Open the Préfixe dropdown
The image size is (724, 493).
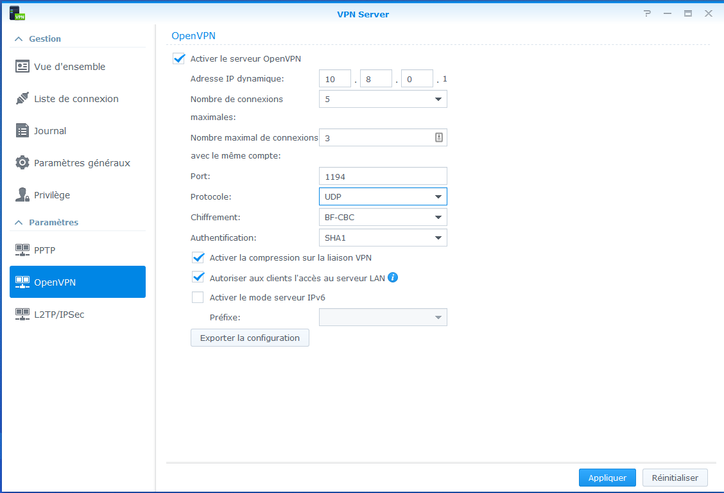tap(383, 317)
